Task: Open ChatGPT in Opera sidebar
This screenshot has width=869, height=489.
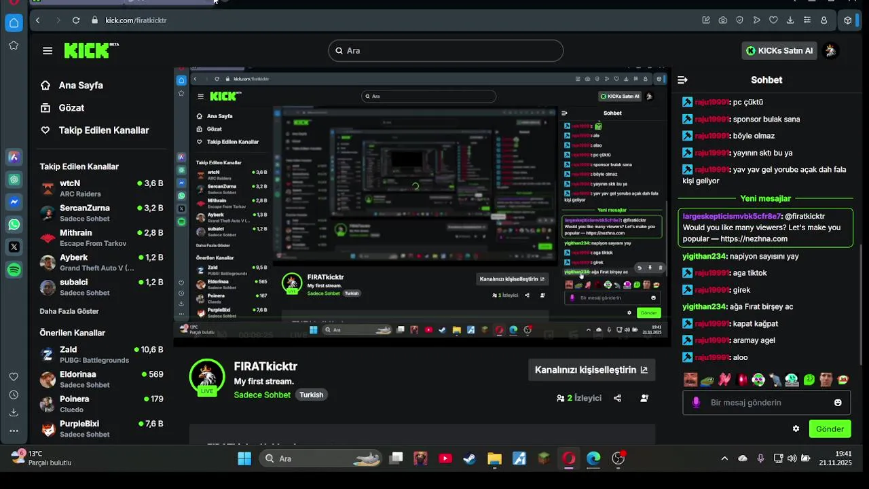Action: click(x=14, y=179)
